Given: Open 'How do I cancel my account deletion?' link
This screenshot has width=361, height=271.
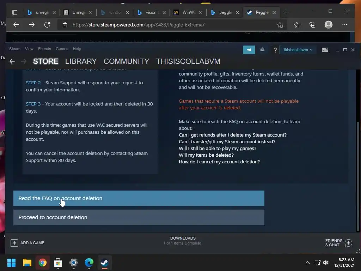Looking at the screenshot, I should (219, 162).
